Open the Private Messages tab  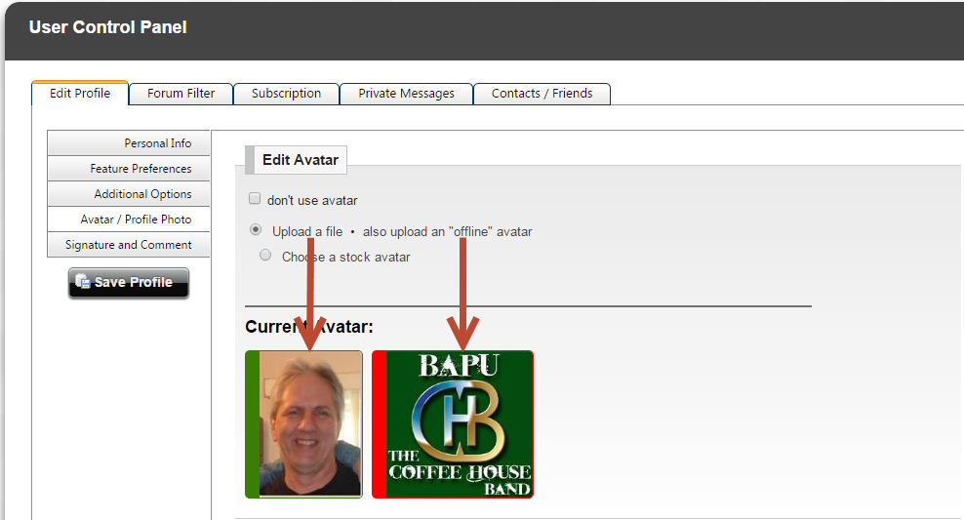406,94
